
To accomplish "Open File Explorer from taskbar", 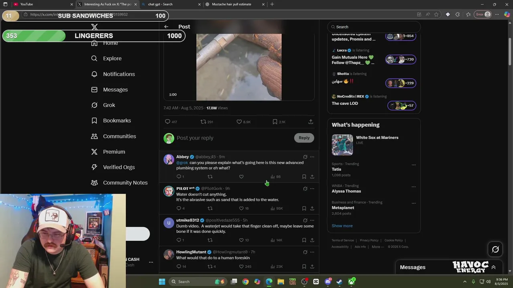I will (281, 282).
